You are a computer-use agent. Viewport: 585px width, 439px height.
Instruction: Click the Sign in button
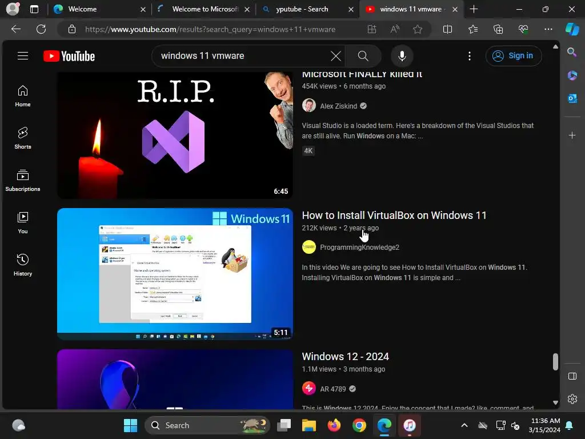coord(514,55)
